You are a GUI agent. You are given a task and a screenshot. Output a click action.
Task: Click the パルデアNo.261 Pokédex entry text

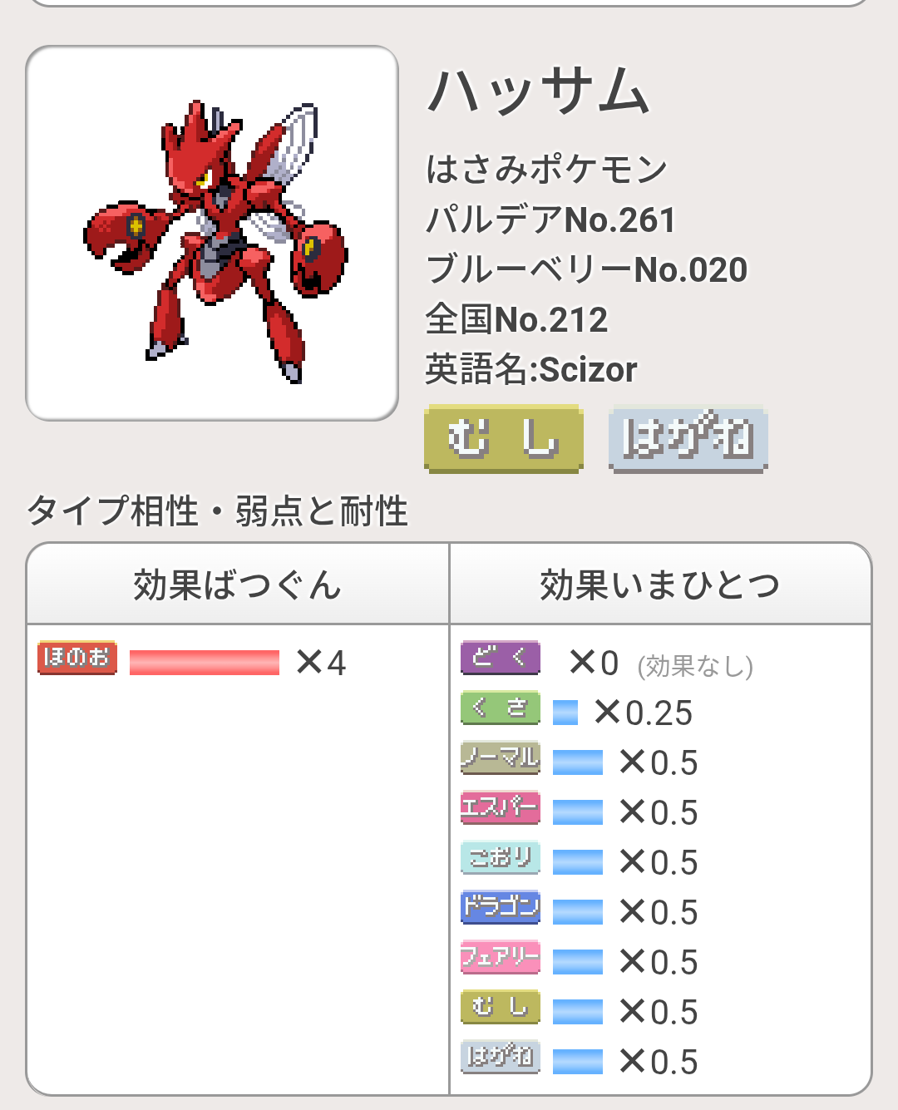[x=550, y=220]
